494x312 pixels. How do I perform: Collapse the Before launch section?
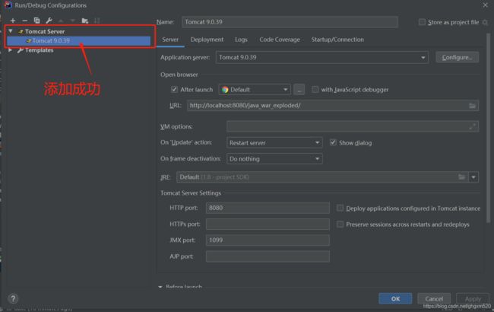160,286
